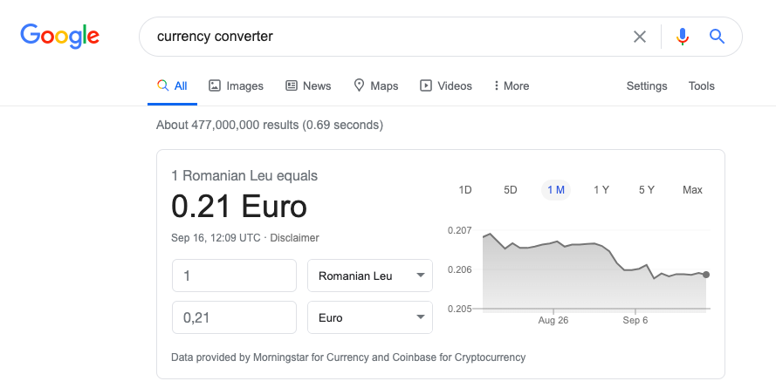The height and width of the screenshot is (388, 776).
Task: Switch chart range to 1Y
Action: point(601,190)
